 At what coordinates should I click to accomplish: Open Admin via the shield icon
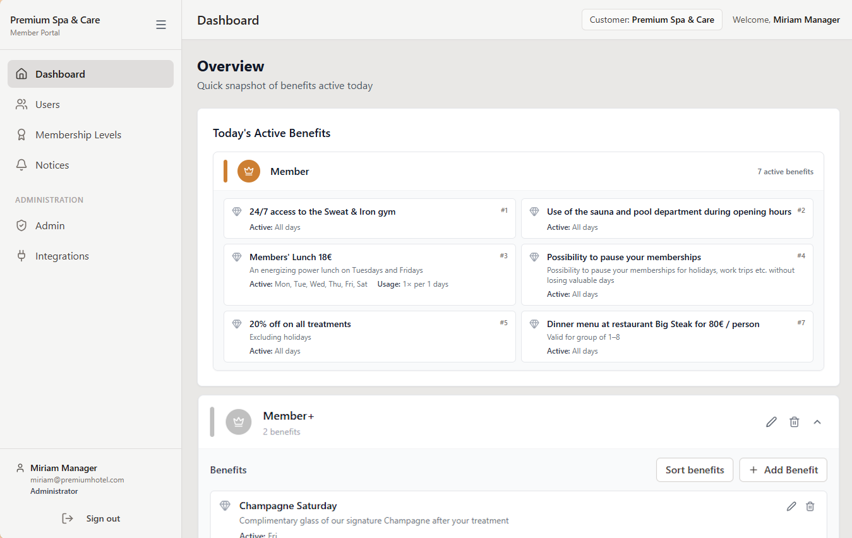pos(21,225)
